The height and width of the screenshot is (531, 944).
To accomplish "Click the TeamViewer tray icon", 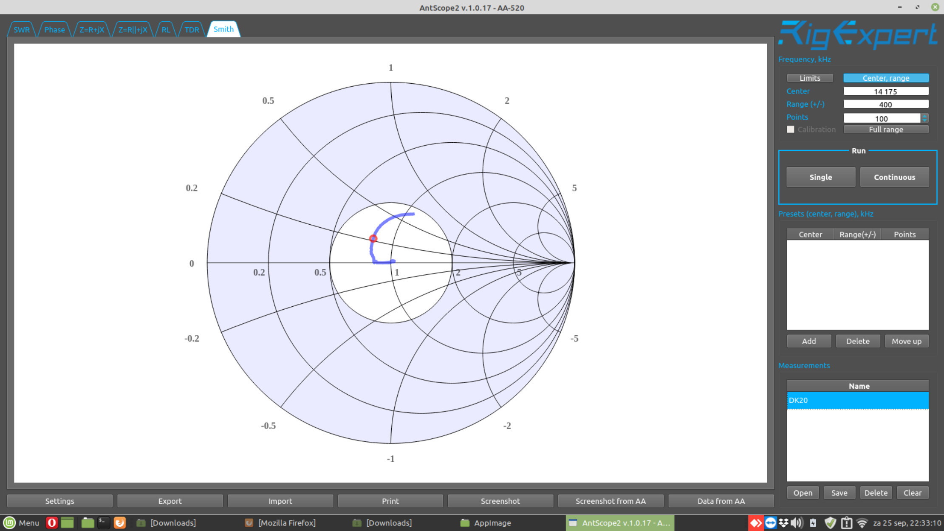I will click(x=770, y=523).
